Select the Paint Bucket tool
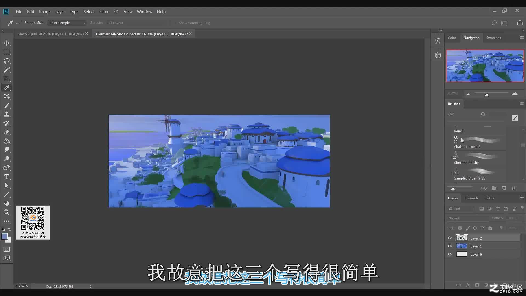 click(x=7, y=141)
